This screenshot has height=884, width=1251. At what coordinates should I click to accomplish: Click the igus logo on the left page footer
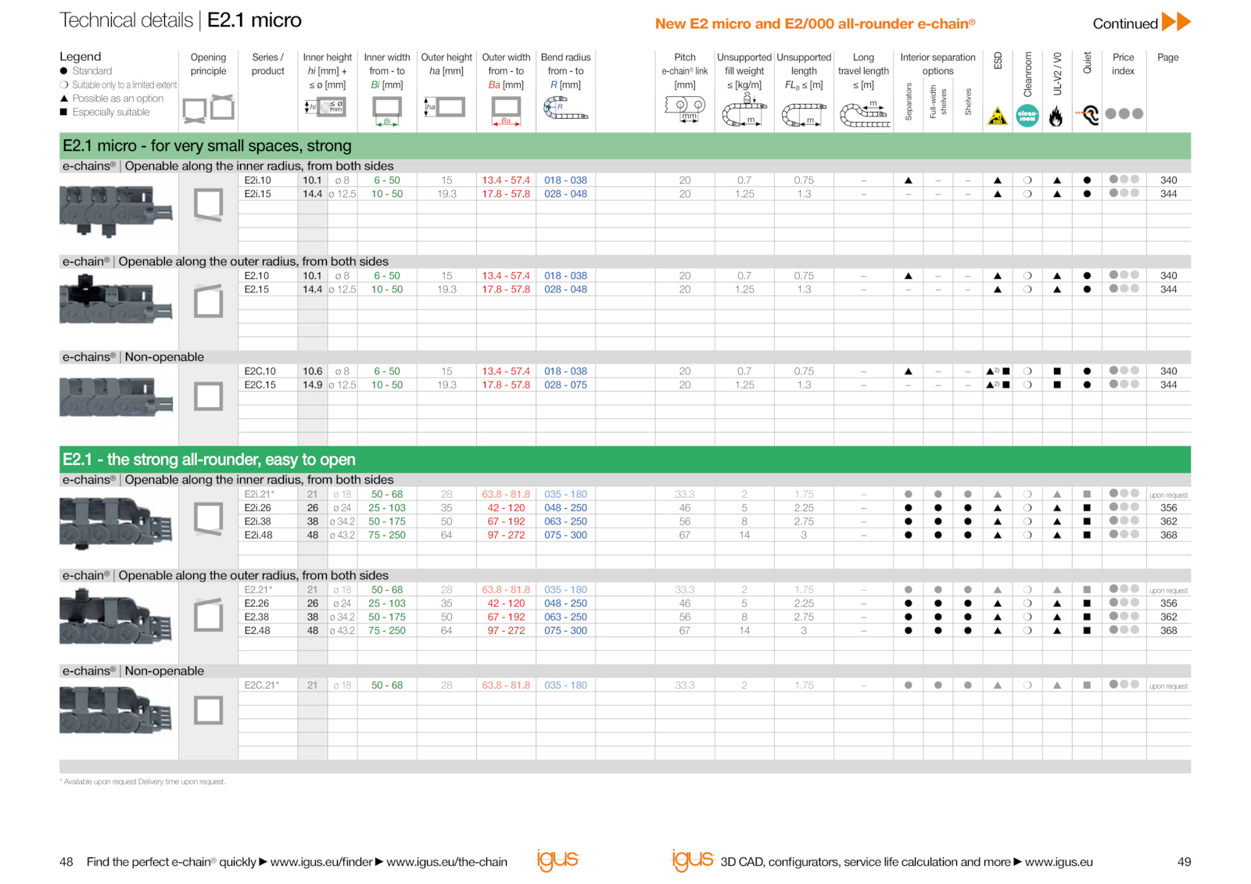pos(557,860)
